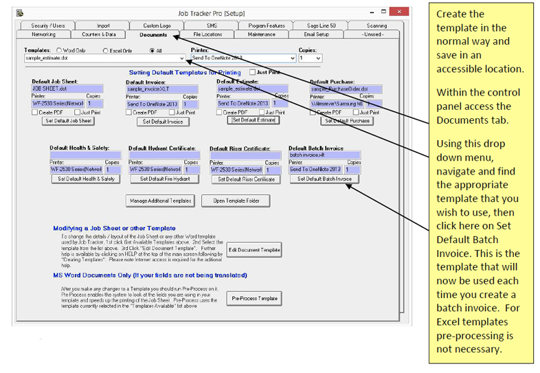The height and width of the screenshot is (373, 540).
Task: Open the Security / Users tab
Action: click(47, 25)
